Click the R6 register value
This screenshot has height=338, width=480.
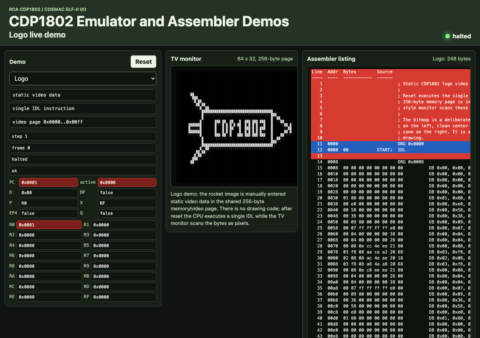49,256
